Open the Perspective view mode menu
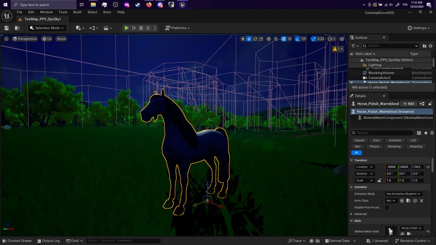Viewport: 436px width, 245px height. click(x=25, y=39)
